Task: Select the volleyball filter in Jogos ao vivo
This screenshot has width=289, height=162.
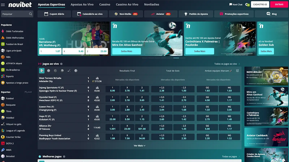Action: click(x=62, y=71)
